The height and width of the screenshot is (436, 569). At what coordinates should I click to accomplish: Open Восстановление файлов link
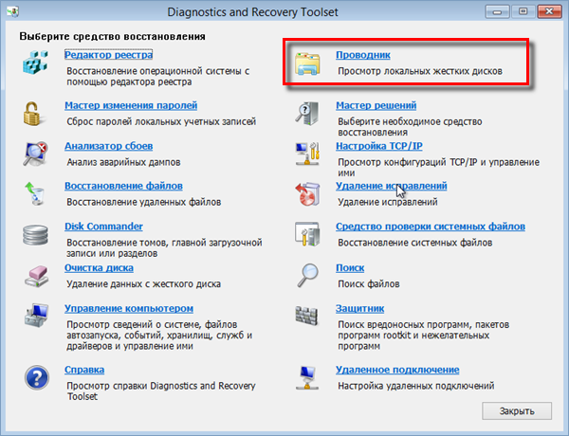point(123,186)
